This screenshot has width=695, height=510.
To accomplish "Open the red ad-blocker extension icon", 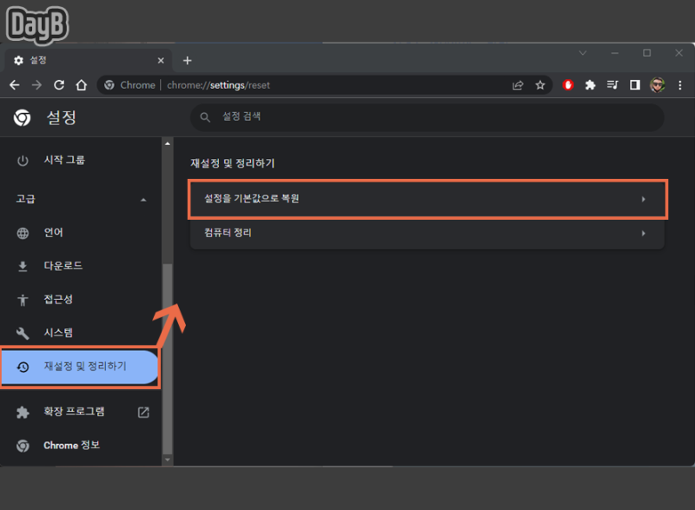I will (x=568, y=85).
